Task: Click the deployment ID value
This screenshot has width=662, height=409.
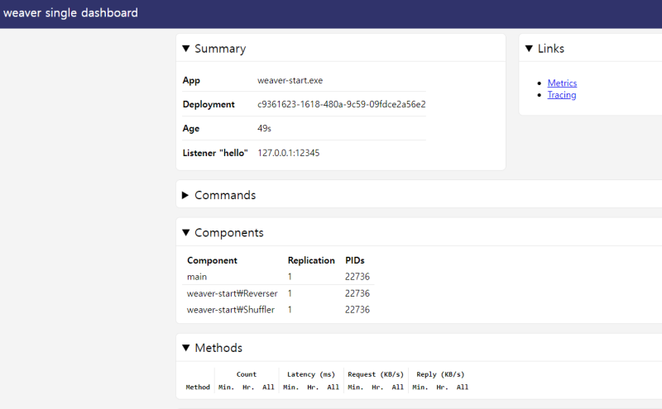Action: [x=341, y=105]
